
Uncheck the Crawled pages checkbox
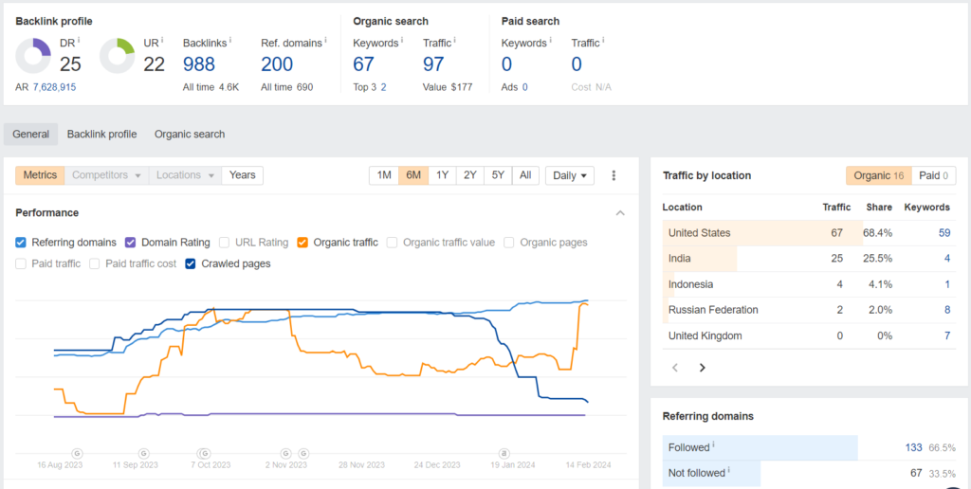191,263
